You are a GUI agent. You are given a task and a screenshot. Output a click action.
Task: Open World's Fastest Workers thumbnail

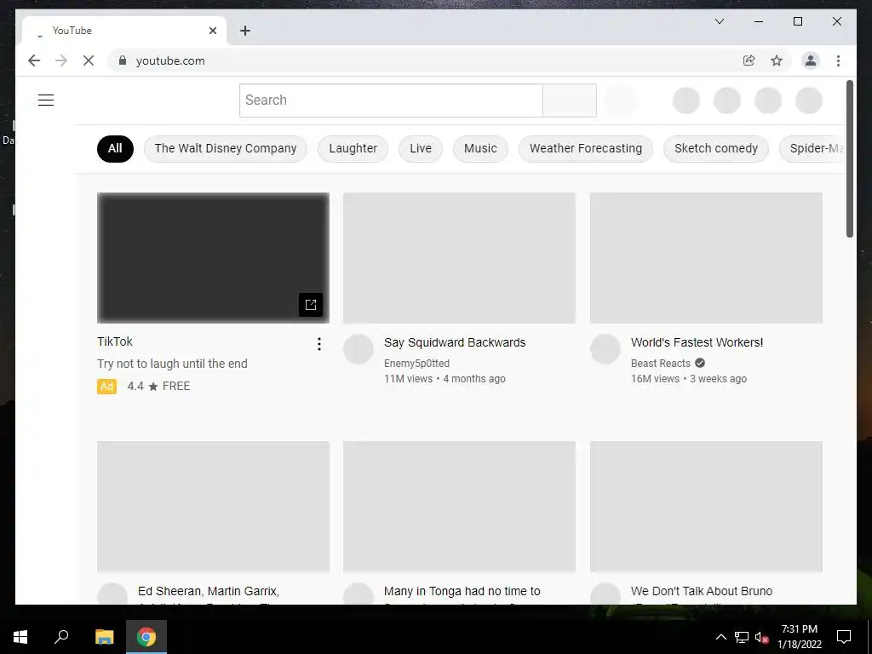point(706,257)
